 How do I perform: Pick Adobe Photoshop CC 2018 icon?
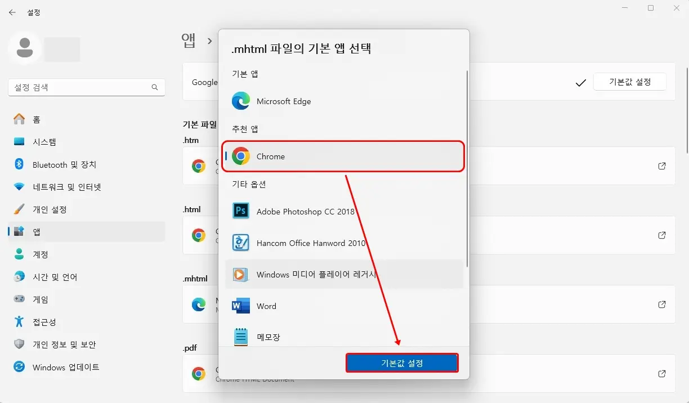241,211
